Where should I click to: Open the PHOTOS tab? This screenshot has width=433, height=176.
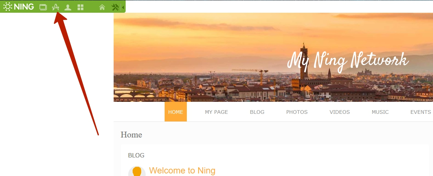[x=297, y=112]
